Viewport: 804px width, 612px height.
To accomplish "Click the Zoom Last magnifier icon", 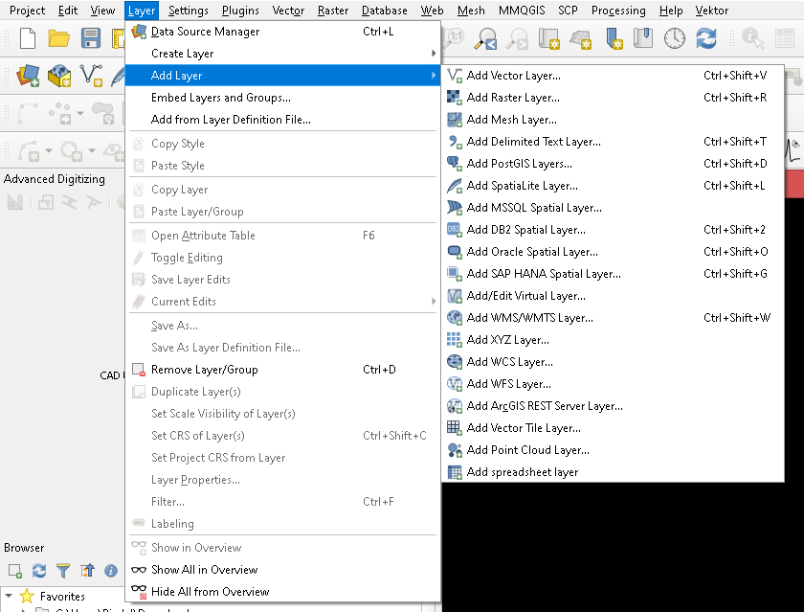I will click(485, 38).
